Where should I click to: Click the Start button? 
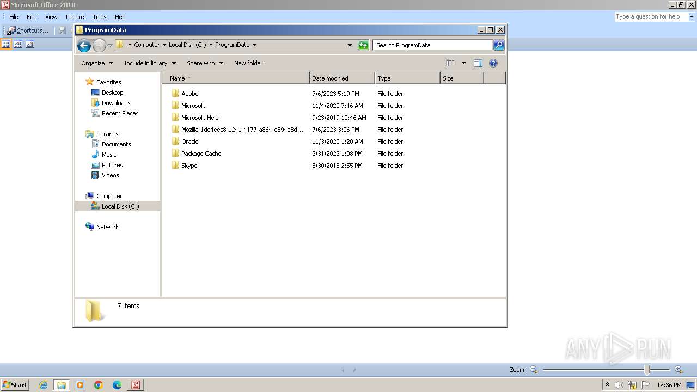15,384
